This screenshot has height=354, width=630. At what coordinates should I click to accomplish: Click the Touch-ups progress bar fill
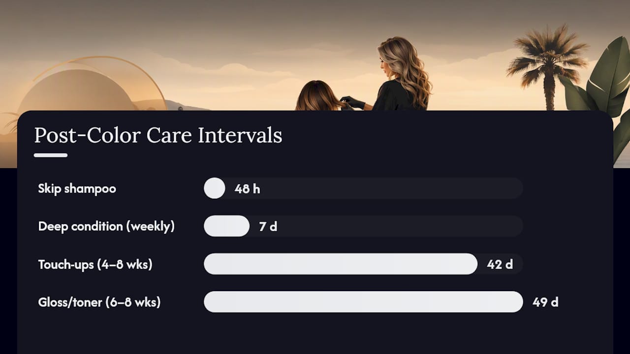click(x=341, y=264)
